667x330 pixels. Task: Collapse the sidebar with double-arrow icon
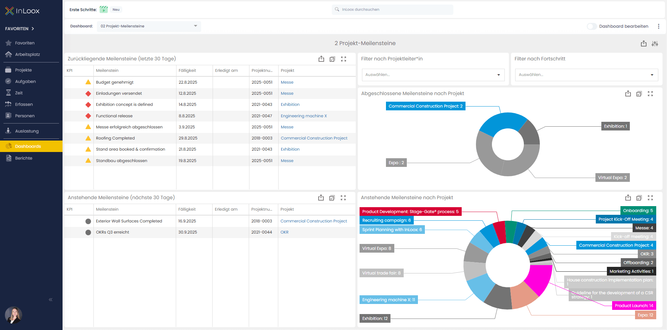coord(51,299)
